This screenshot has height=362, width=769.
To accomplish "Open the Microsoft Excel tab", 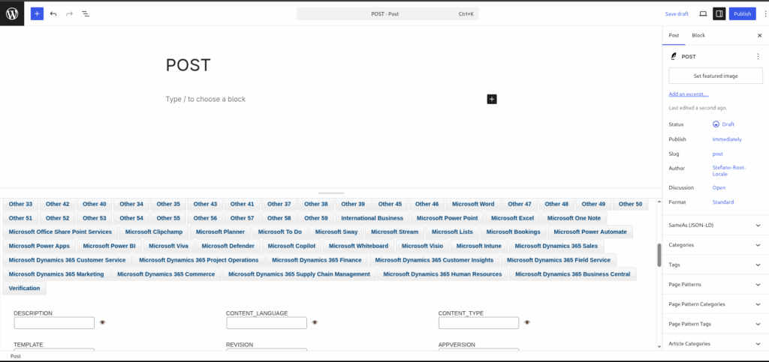I will (512, 218).
